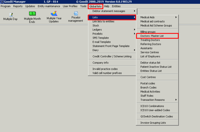
Task: Open Branch Codes list
Action: click(x=157, y=87)
